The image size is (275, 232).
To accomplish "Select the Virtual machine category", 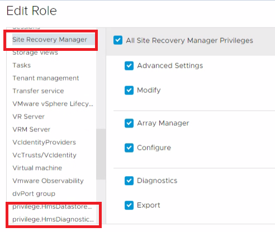I will [37, 168].
